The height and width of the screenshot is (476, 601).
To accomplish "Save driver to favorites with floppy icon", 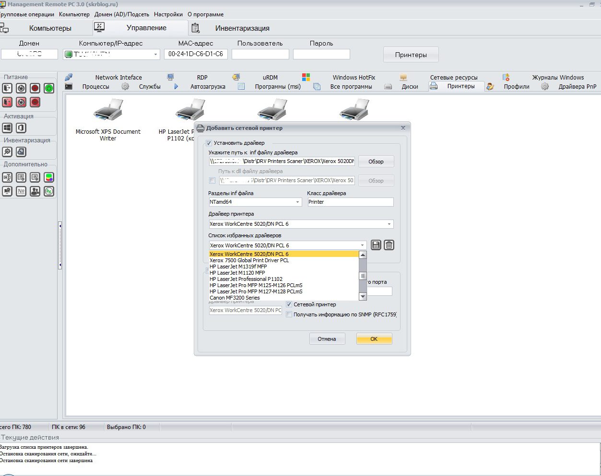I will point(376,245).
